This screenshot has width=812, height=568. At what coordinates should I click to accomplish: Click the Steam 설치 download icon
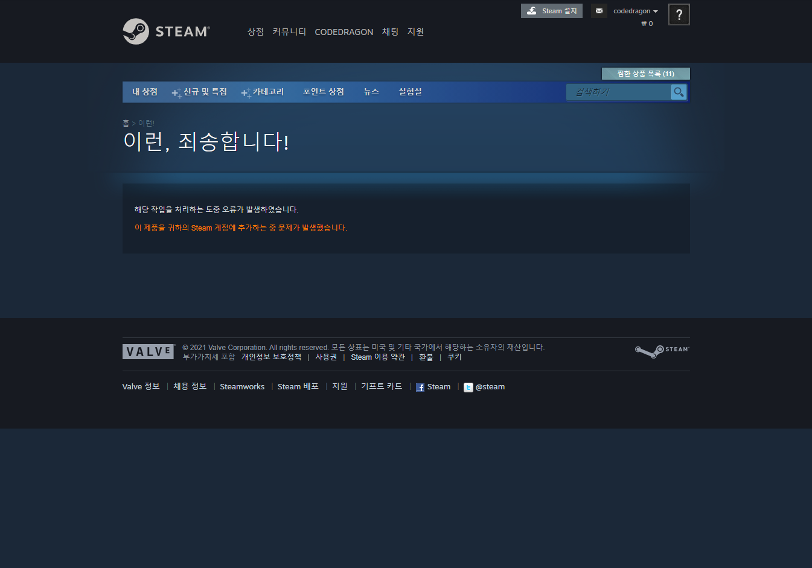531,11
